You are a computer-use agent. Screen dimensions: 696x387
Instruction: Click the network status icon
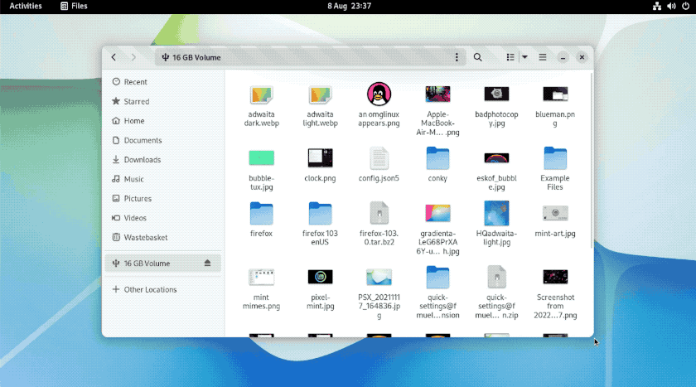click(x=657, y=6)
